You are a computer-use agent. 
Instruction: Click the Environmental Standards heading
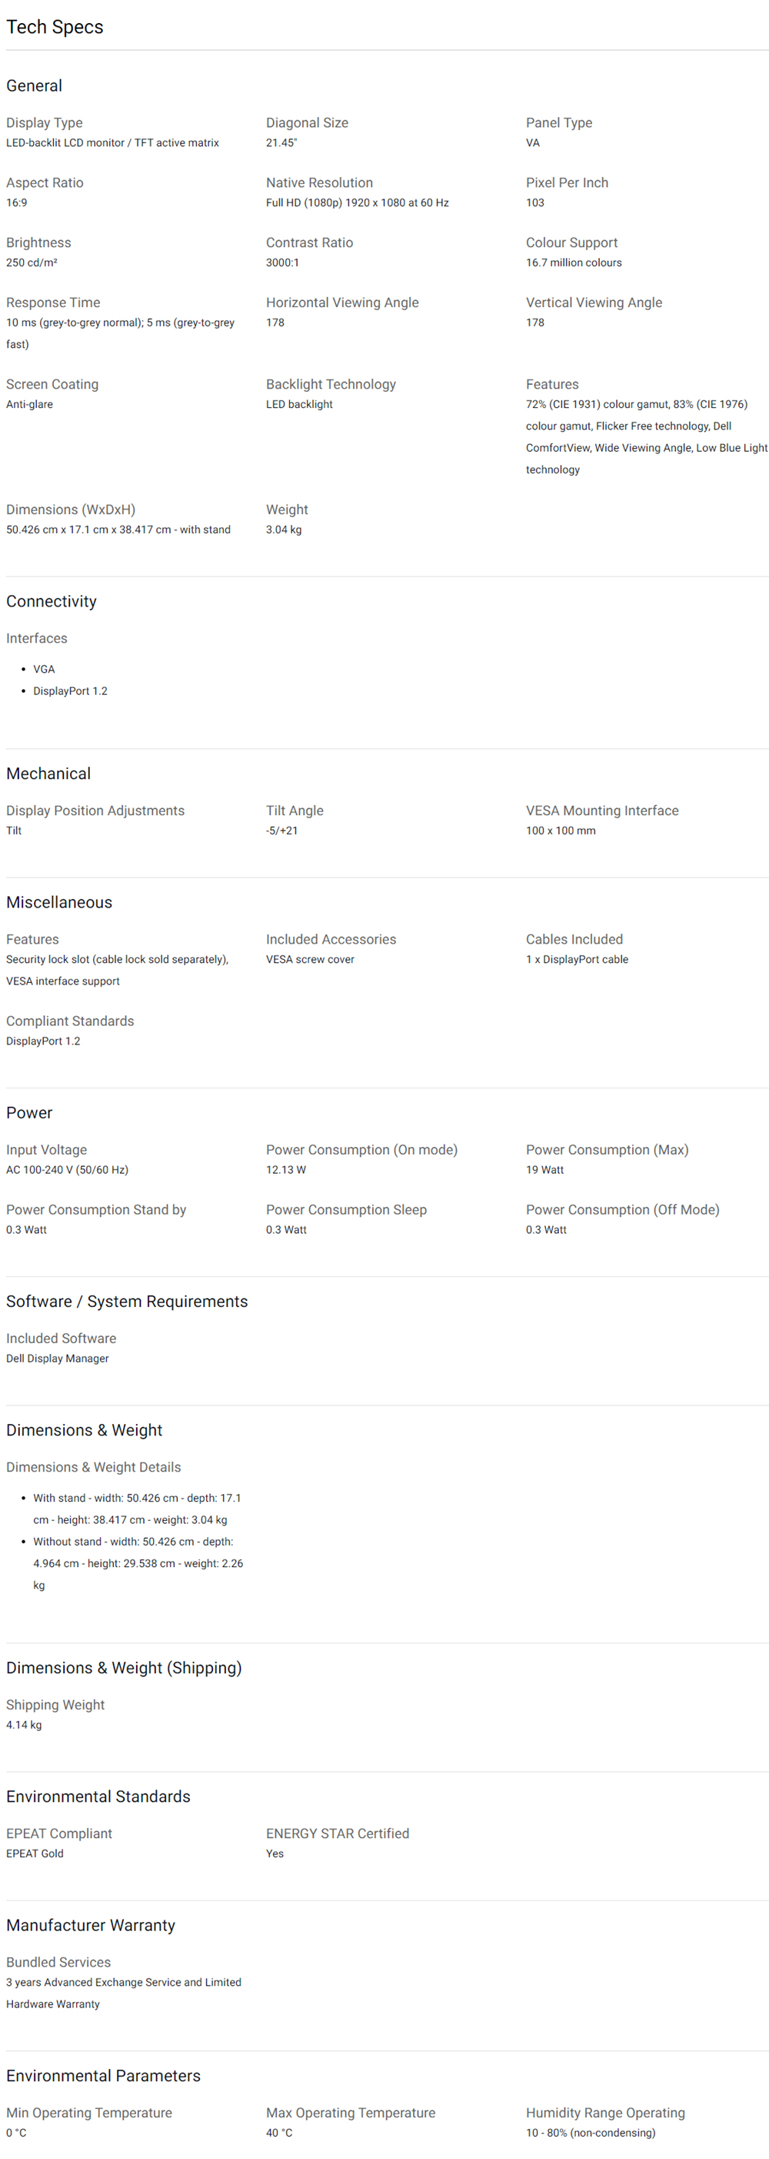pos(98,1796)
